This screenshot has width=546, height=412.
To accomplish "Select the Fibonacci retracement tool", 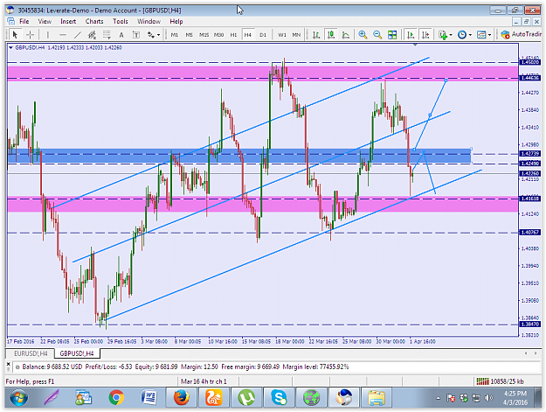I will (107, 34).
